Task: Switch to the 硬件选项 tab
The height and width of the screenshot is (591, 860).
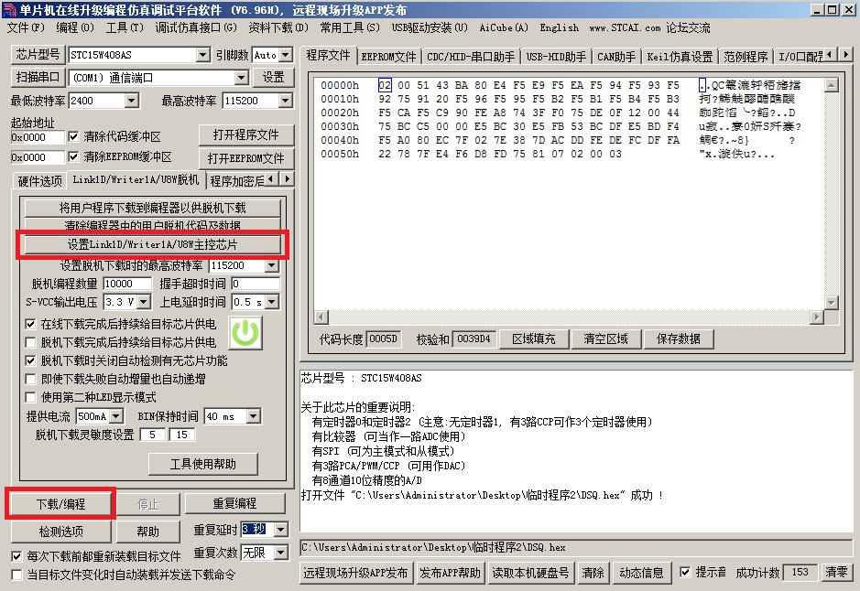Action: click(x=39, y=181)
